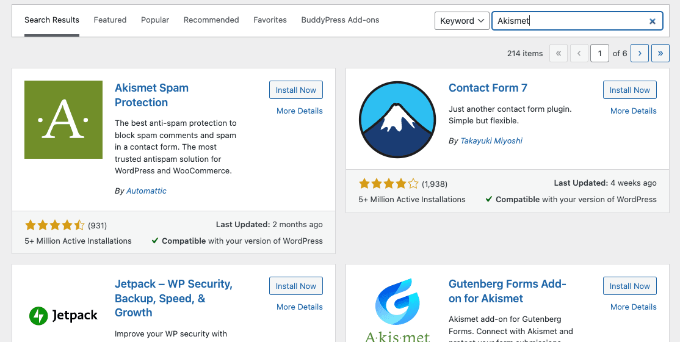Open the Takayuki Miyoshi author link
Image resolution: width=680 pixels, height=342 pixels.
click(491, 140)
